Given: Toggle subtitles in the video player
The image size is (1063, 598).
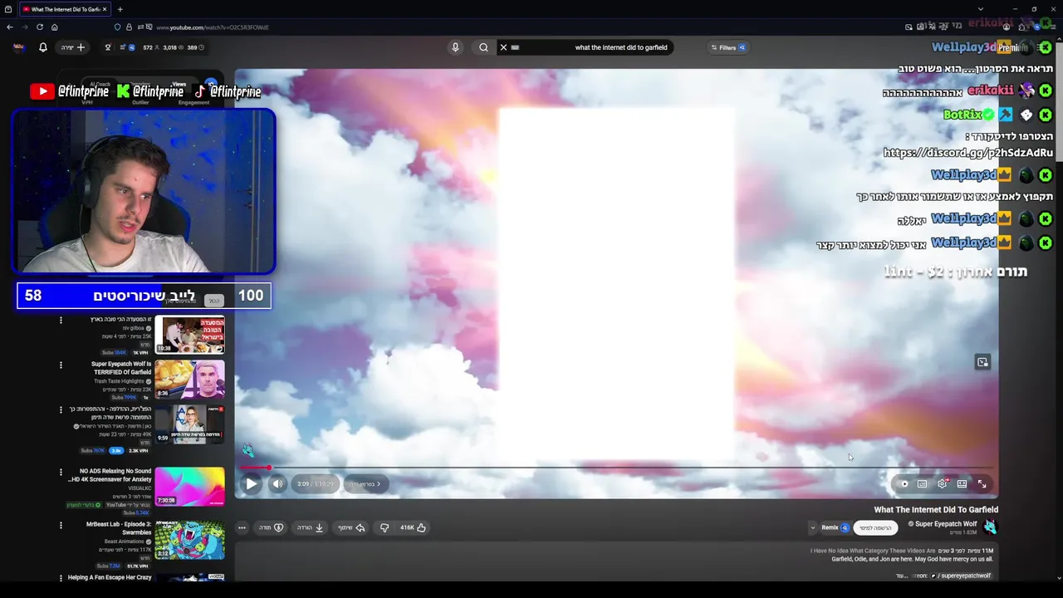Looking at the screenshot, I should coord(922,483).
